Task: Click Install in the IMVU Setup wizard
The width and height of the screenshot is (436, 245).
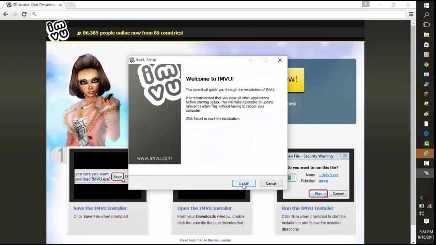Action: (244, 183)
